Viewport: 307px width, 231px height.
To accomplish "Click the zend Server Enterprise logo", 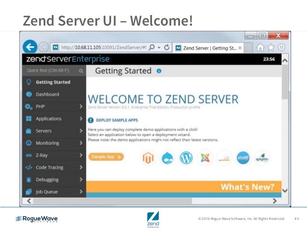I will [x=68, y=59].
